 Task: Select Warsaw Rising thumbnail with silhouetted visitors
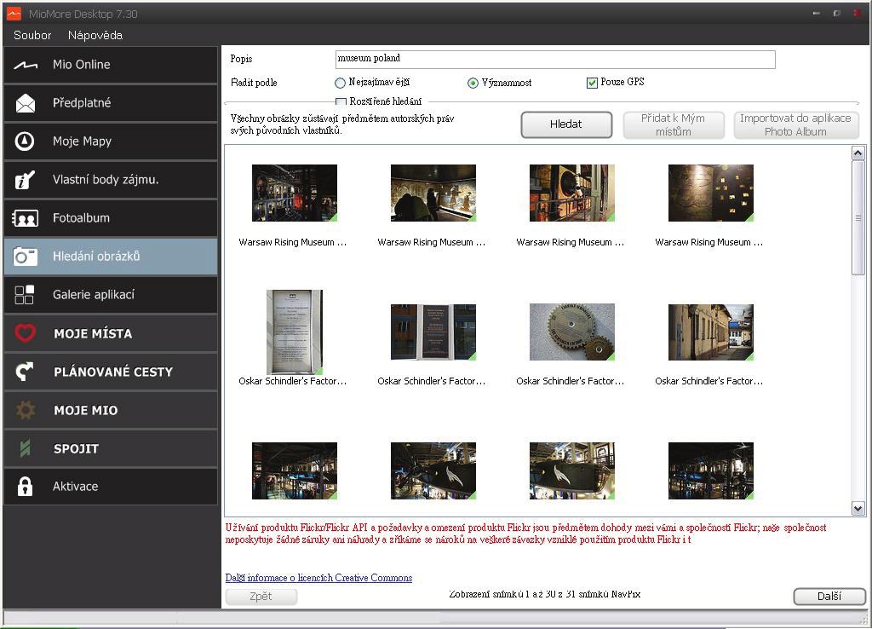point(433,193)
